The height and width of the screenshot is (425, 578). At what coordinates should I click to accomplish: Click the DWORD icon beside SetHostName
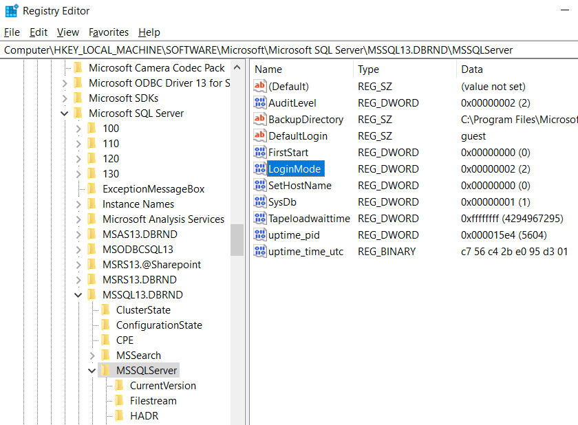[x=260, y=185]
